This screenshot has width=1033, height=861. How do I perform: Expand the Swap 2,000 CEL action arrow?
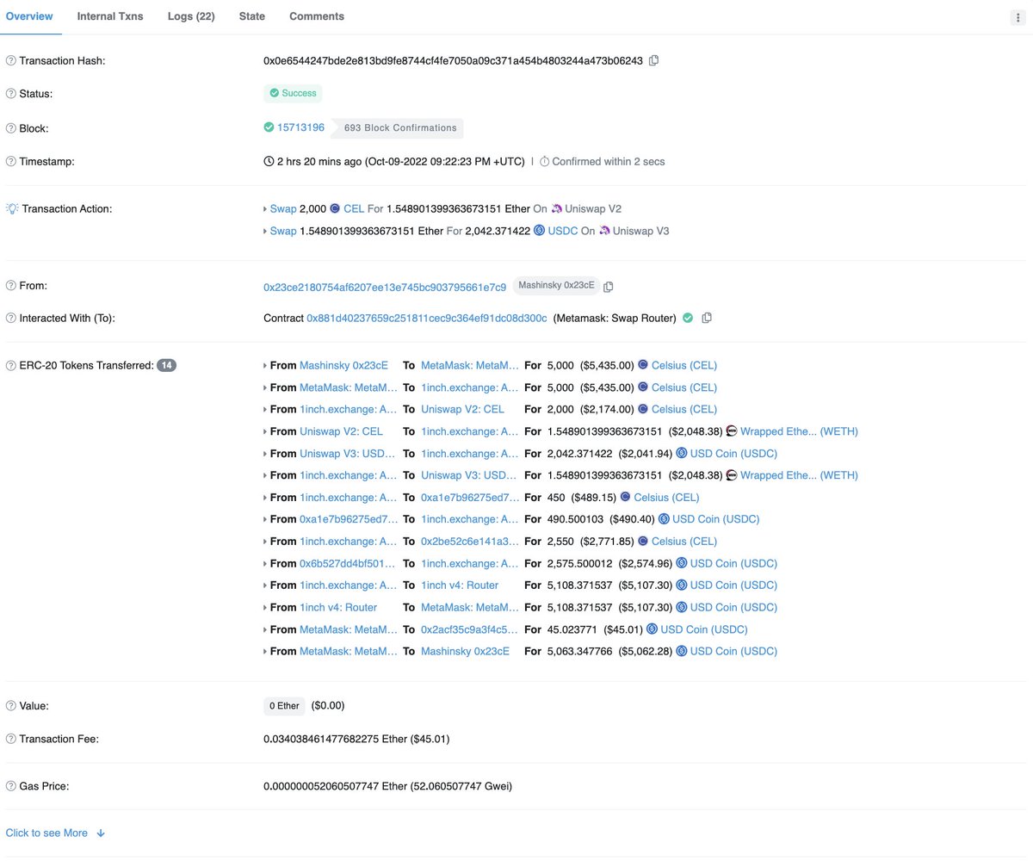point(265,209)
